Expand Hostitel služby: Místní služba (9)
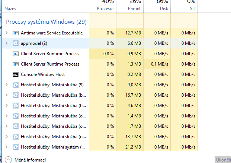This screenshot has height=163, width=231. [x=6, y=85]
